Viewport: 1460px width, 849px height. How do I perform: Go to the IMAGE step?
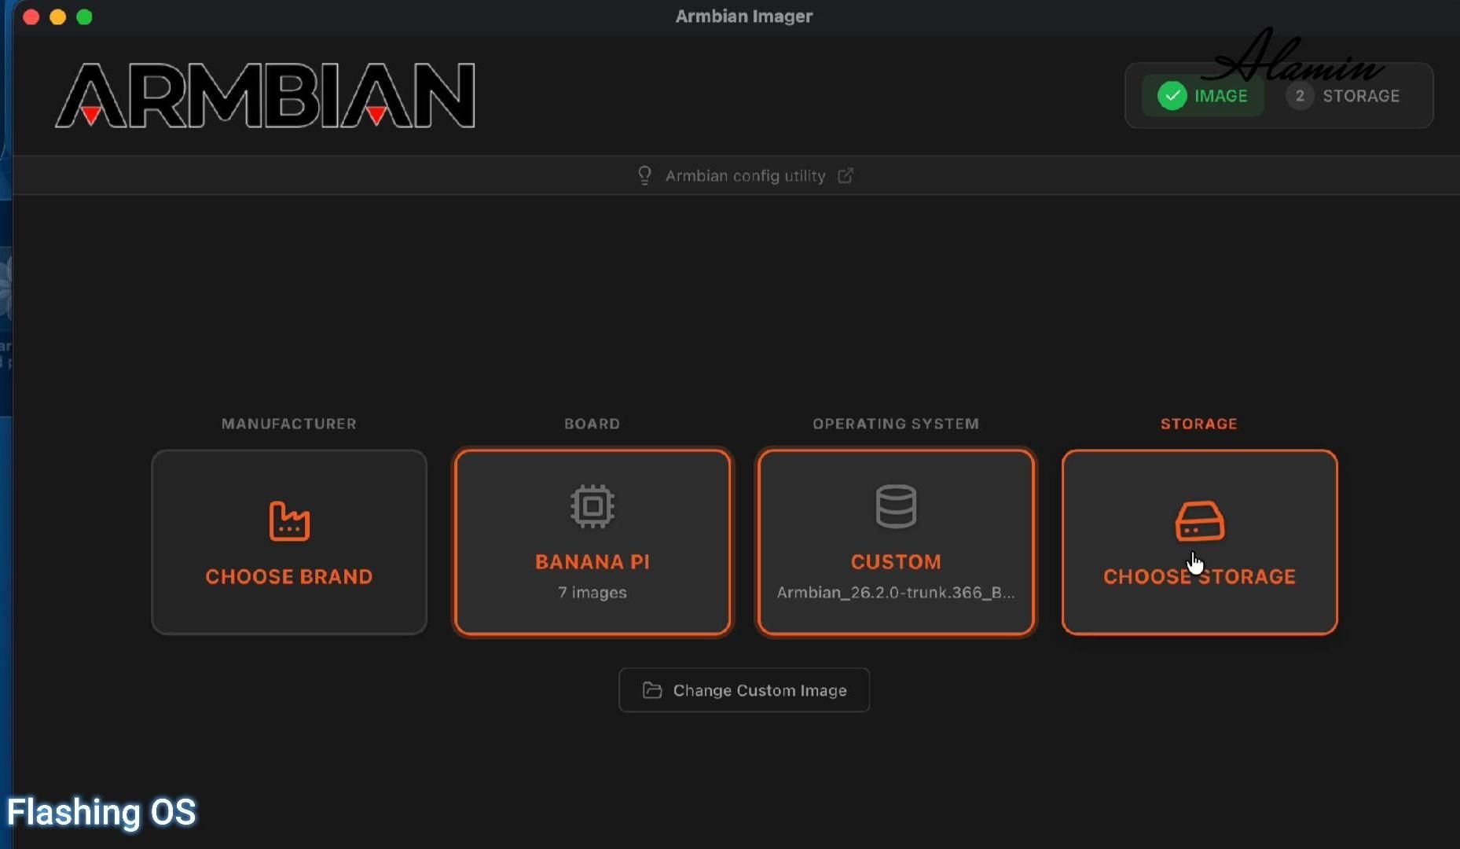(1203, 96)
